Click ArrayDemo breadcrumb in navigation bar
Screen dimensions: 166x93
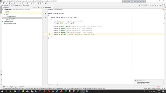pos(4,5)
